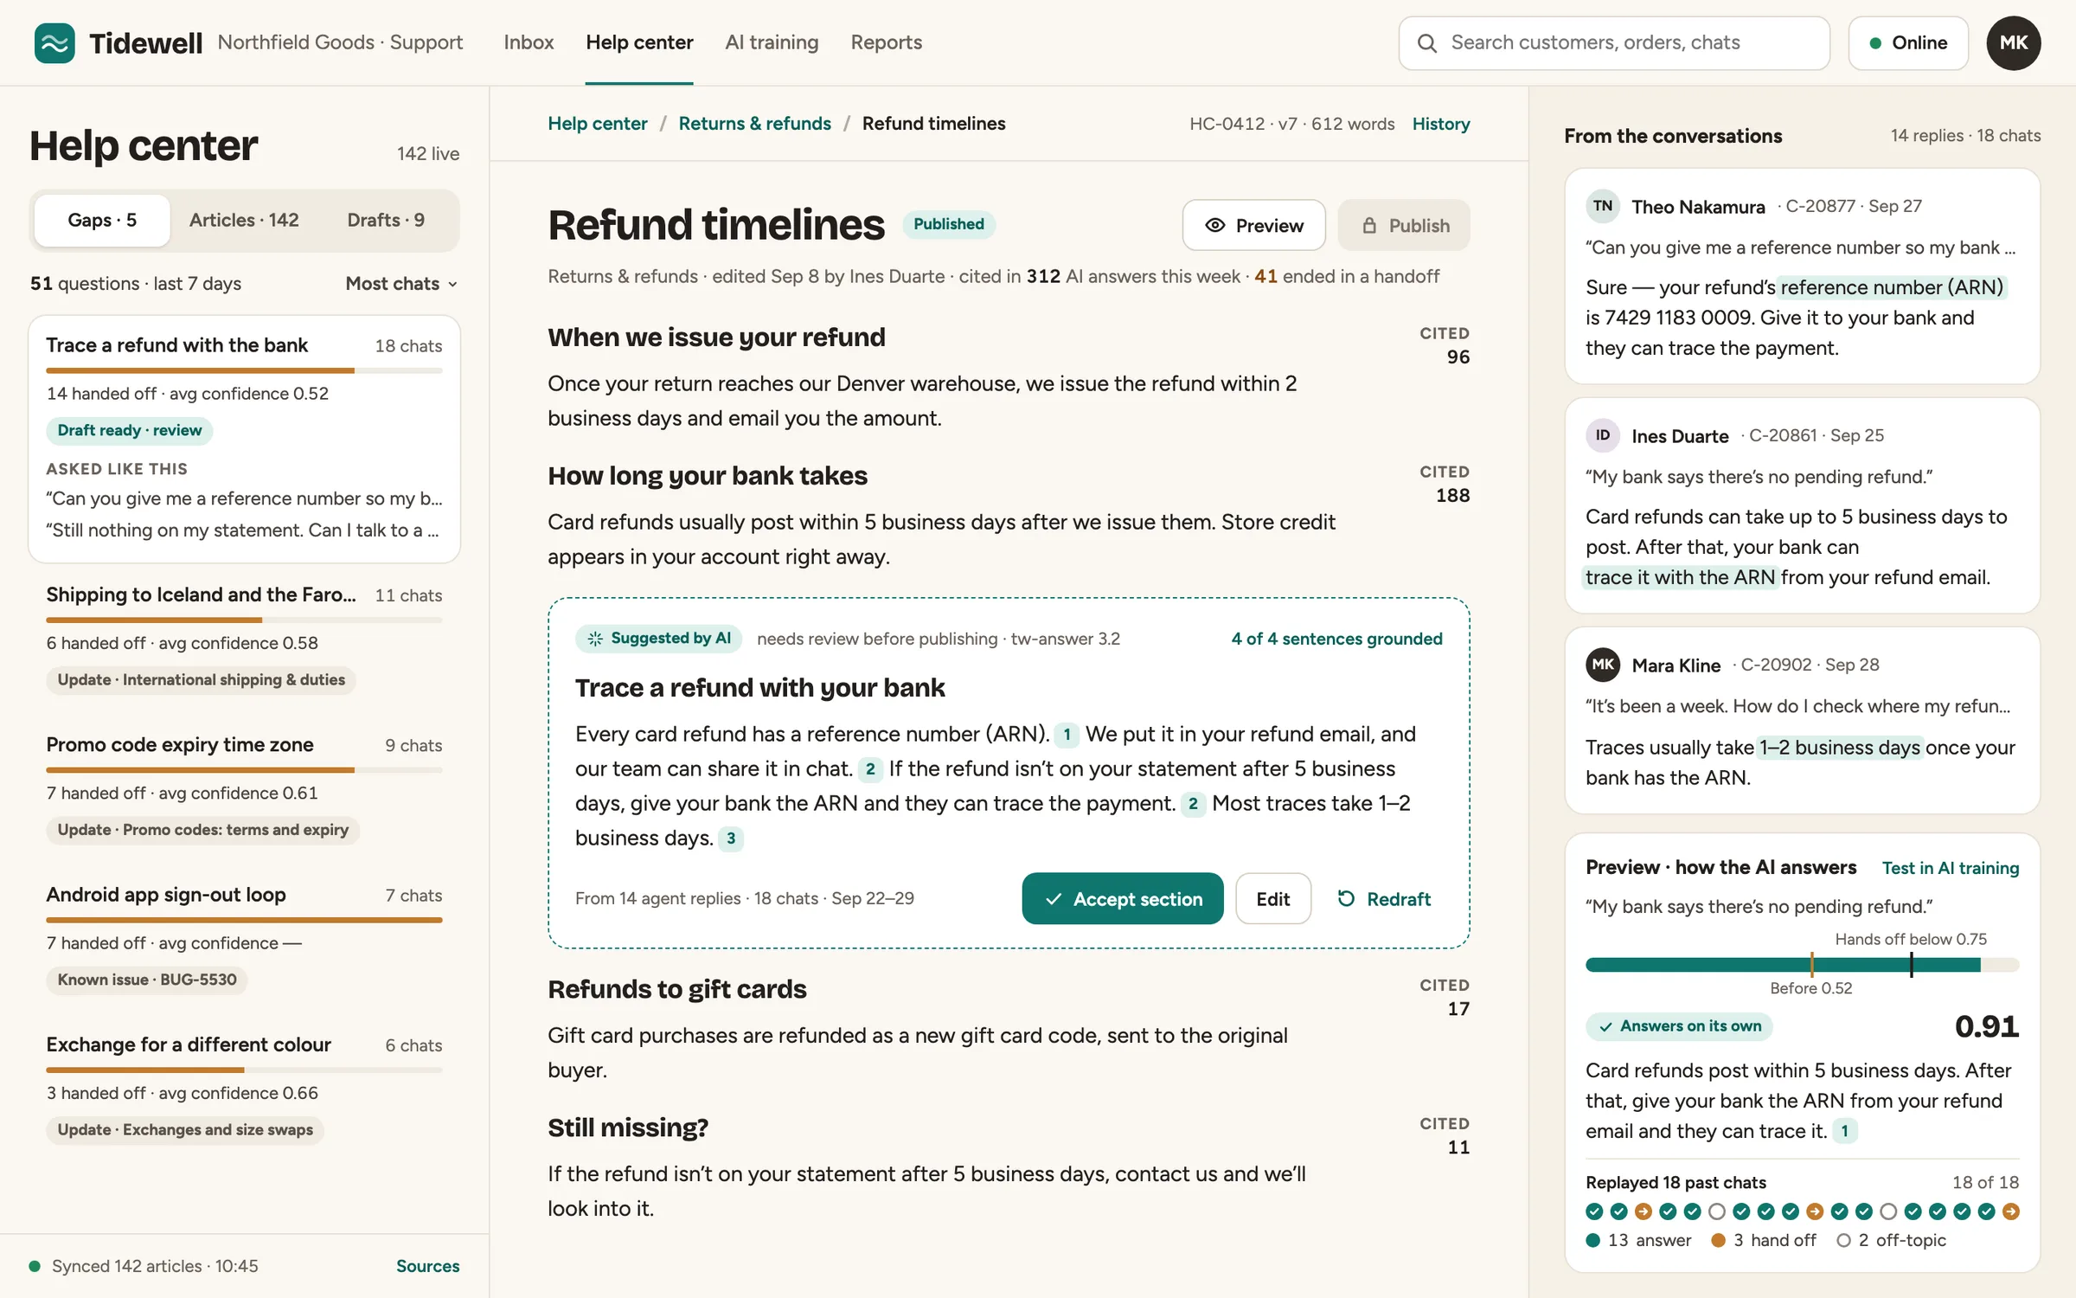Click the Edit button in suggestion
The height and width of the screenshot is (1298, 2076).
(1272, 898)
